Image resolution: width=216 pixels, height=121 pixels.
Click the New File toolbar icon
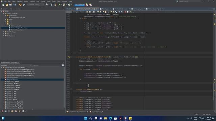(x=3, y=5)
